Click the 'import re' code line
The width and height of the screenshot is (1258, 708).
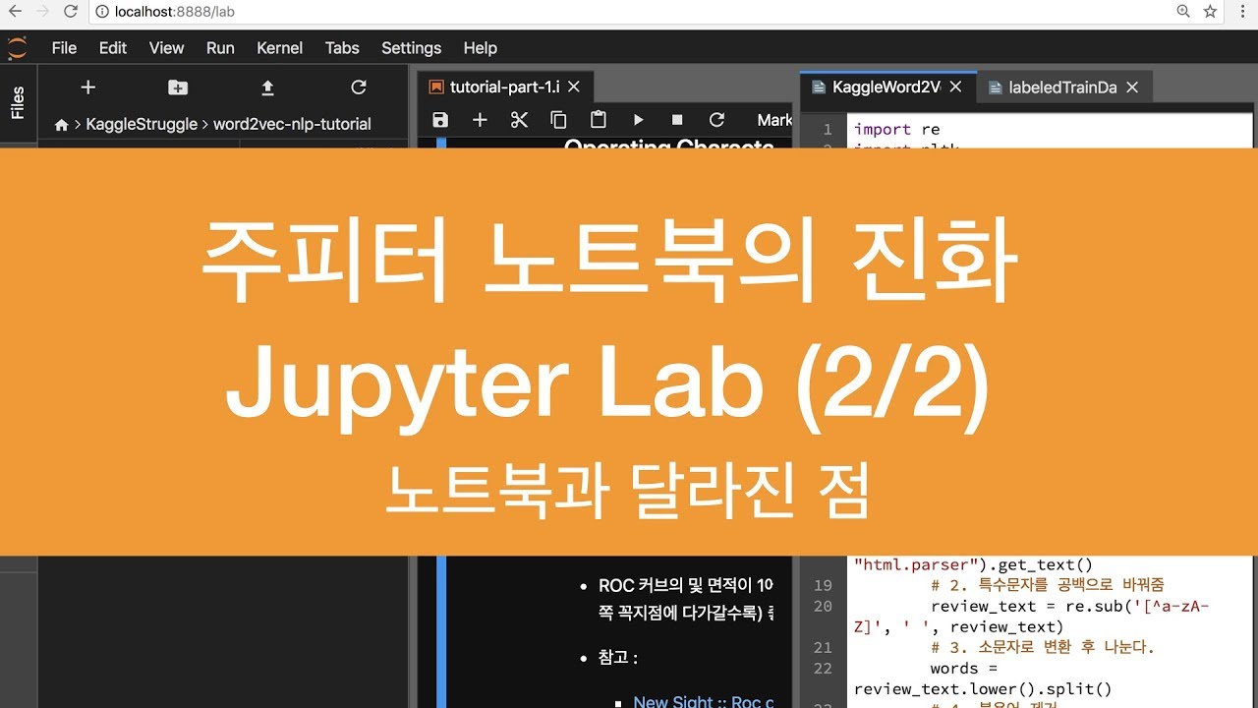coord(896,129)
